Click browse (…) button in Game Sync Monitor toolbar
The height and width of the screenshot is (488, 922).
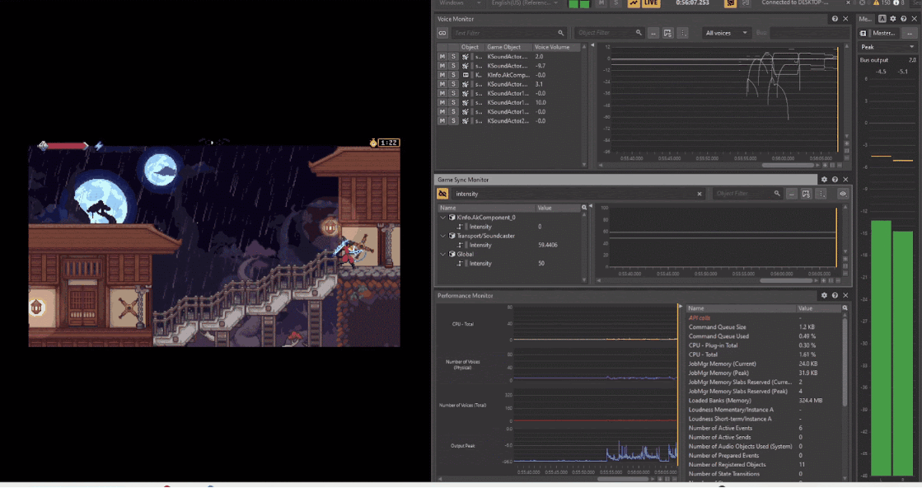click(792, 194)
